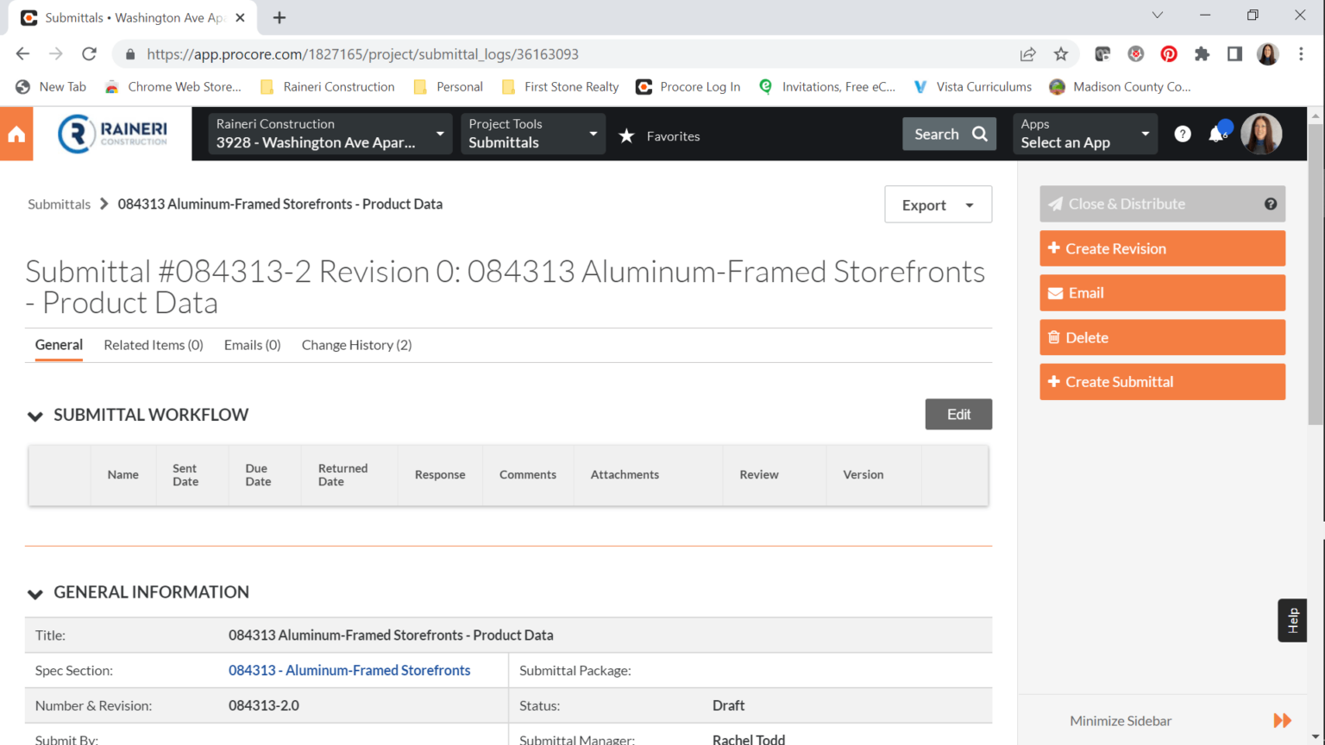Go to Procore home via orange house icon

pos(16,134)
